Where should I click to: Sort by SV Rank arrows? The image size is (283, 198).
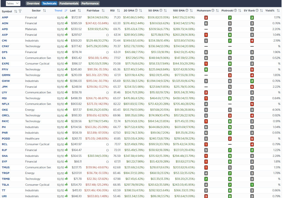261,11
